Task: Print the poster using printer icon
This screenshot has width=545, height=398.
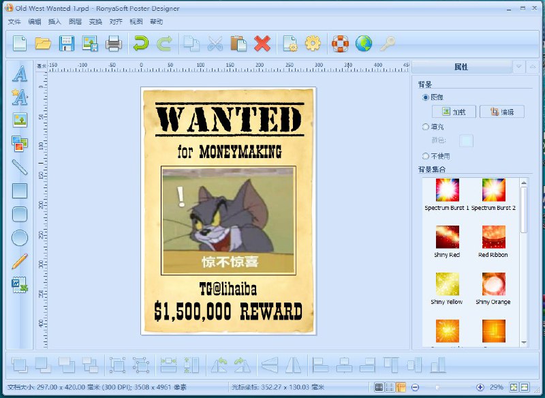Action: tap(114, 44)
